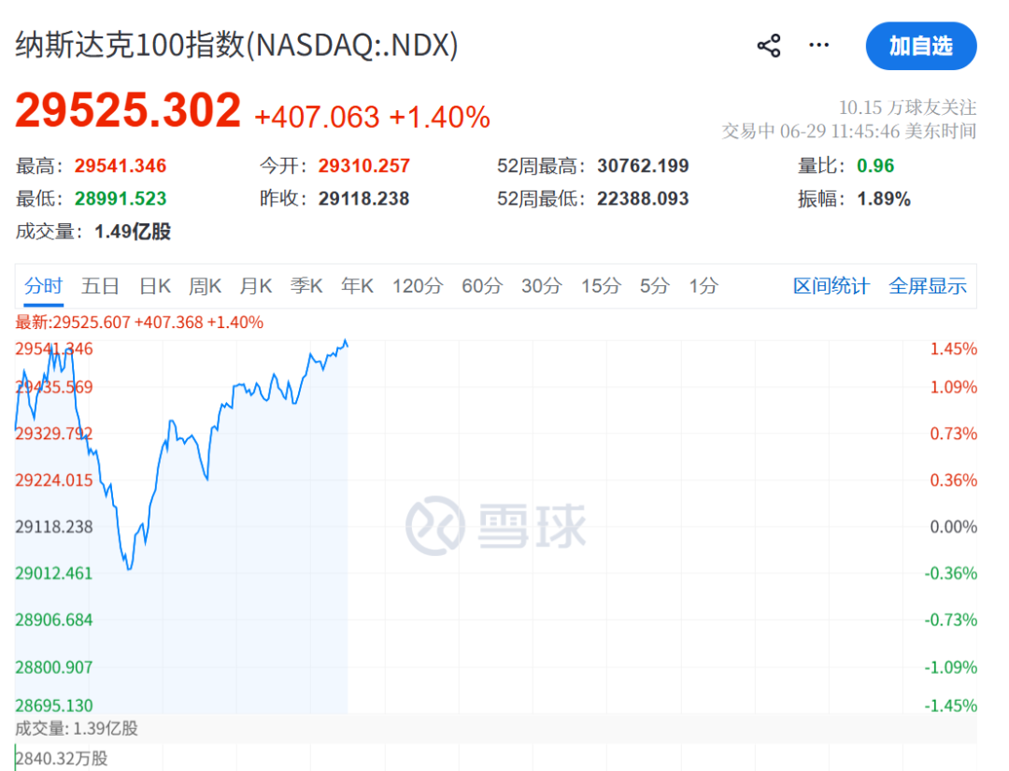Select the 30分 interval tab
The height and width of the screenshot is (771, 1009).
point(542,285)
